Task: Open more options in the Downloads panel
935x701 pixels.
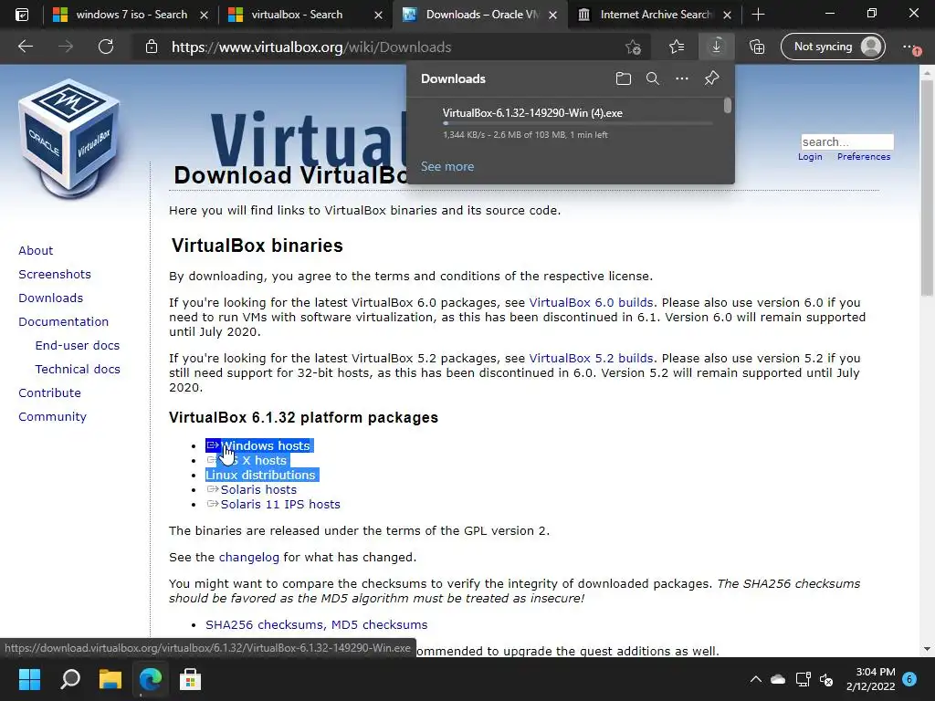Action: (x=681, y=78)
